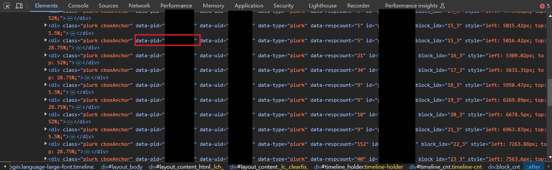The height and width of the screenshot is (170, 552).
Task: Select the div#timeline_cnt.timeline-cnt breadcrumb
Action: click(446, 167)
